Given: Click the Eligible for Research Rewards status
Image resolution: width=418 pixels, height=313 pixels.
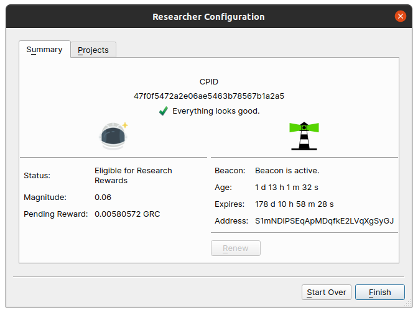Looking at the screenshot, I should click(x=133, y=175).
